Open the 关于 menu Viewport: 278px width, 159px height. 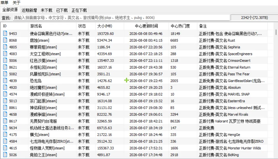16,3
